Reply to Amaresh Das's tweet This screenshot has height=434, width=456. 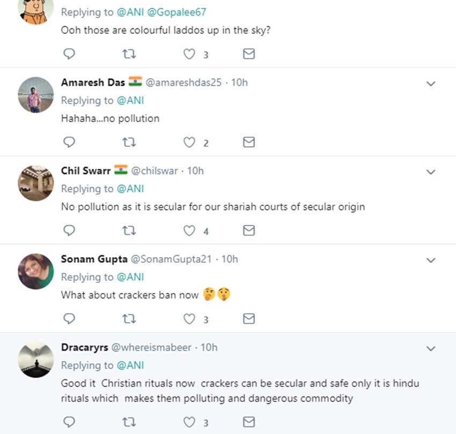point(69,142)
